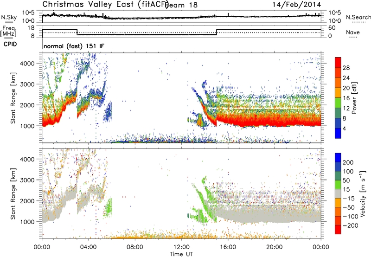Click the '08:00' time axis tick label
The image size is (371, 257).
coord(135,247)
